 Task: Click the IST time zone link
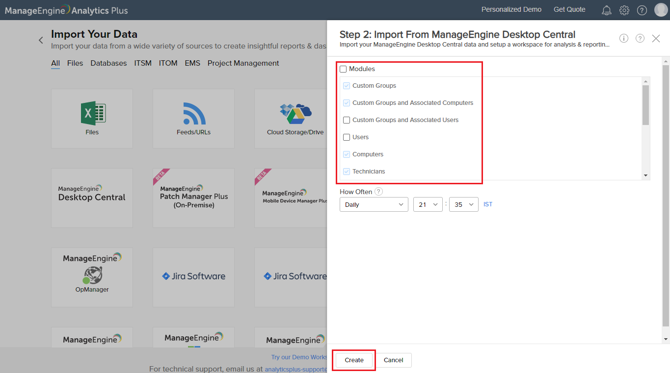(488, 204)
